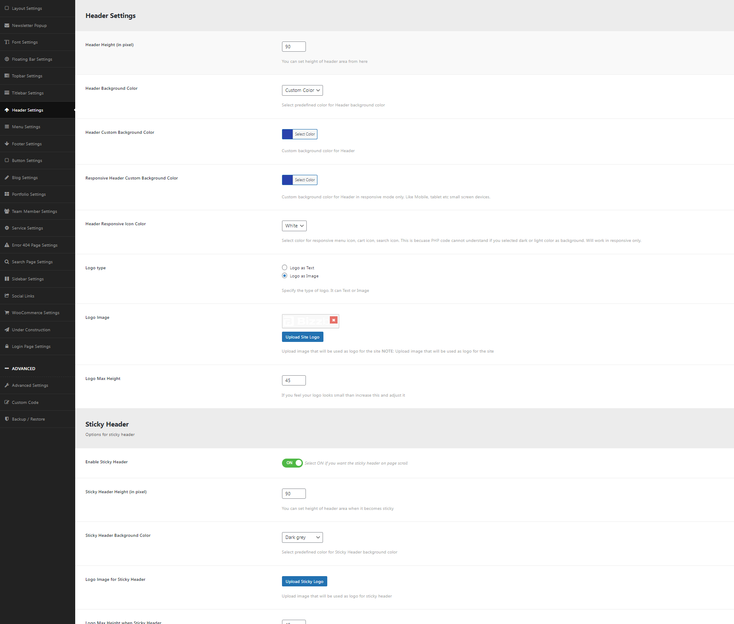This screenshot has height=624, width=734.
Task: Click the Upload Sticky Logo button
Action: 305,582
